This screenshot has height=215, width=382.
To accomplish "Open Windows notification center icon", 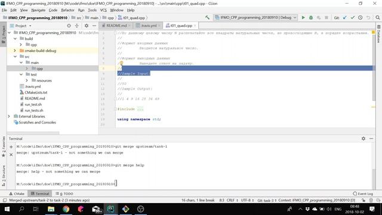I will point(372,209).
